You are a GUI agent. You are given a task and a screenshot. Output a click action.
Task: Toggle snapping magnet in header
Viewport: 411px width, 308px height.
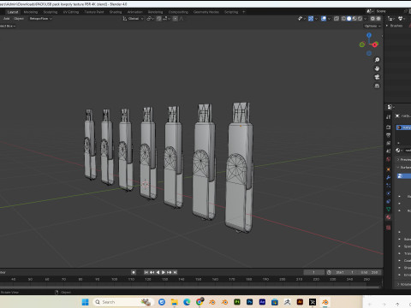coord(158,19)
